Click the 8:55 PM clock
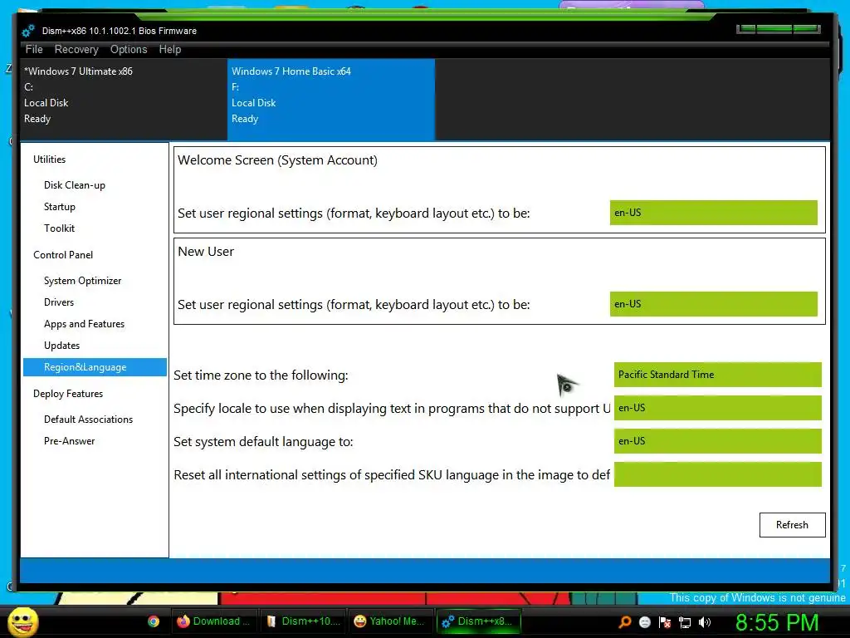Screen dimensions: 850x638 777,622
